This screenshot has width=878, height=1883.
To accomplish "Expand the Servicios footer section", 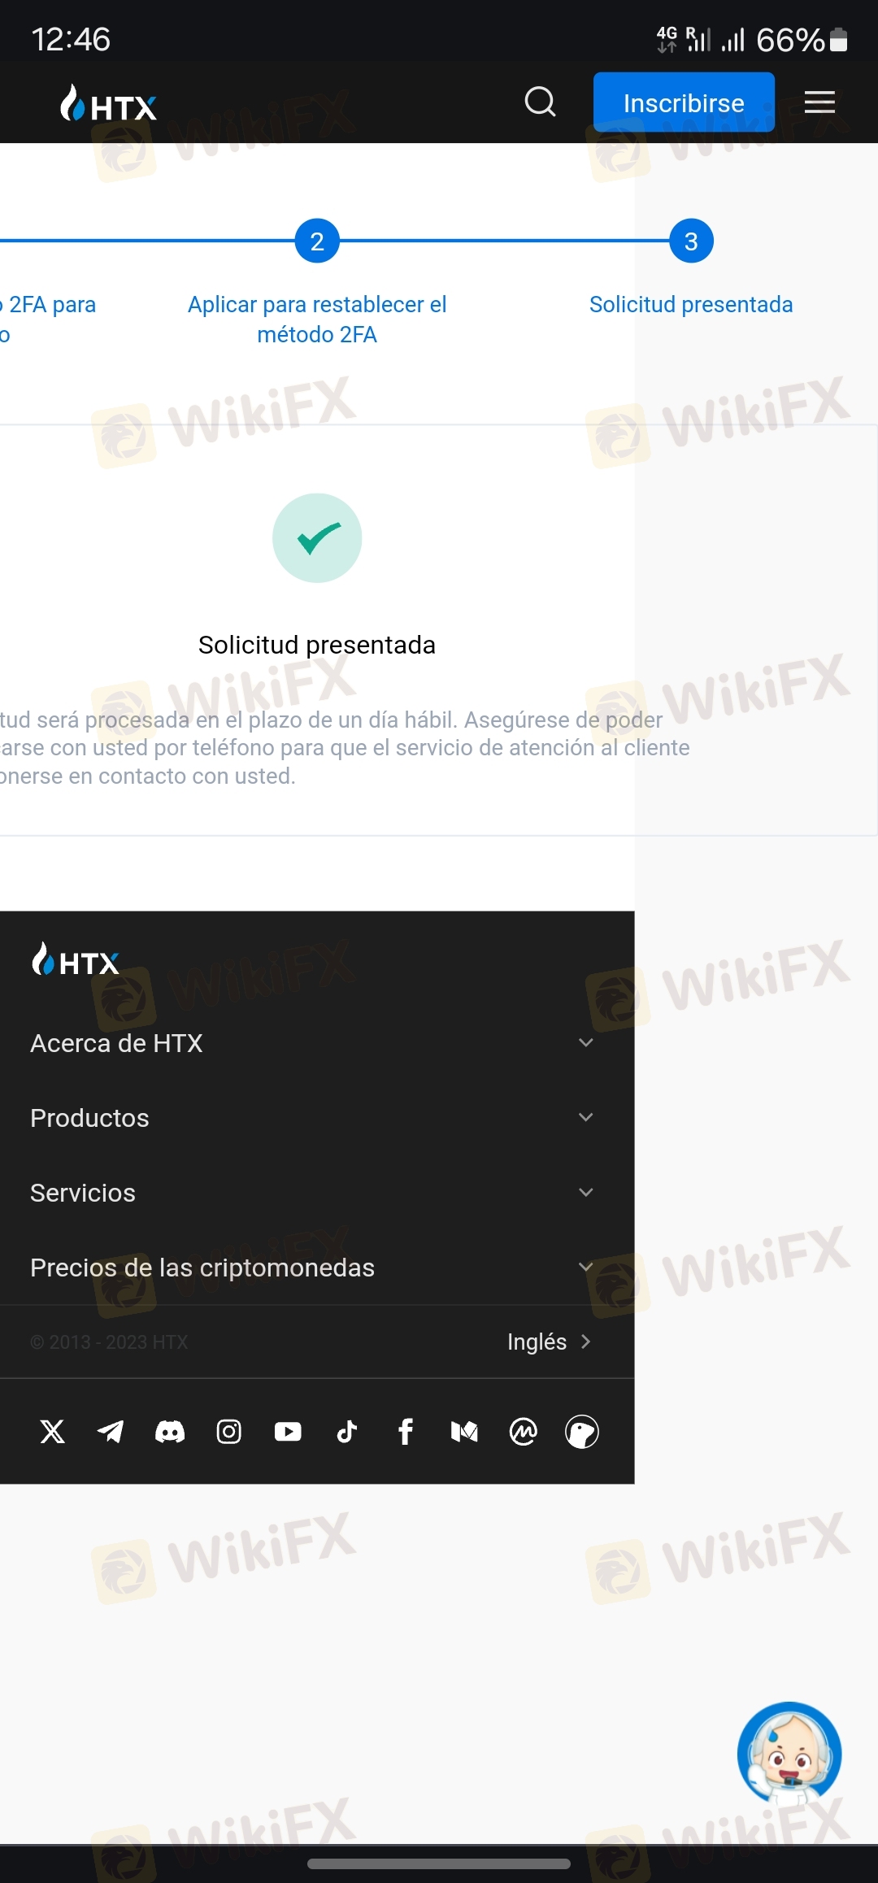I will pos(313,1193).
